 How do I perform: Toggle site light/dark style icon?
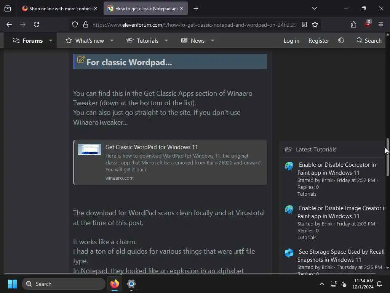pos(341,40)
